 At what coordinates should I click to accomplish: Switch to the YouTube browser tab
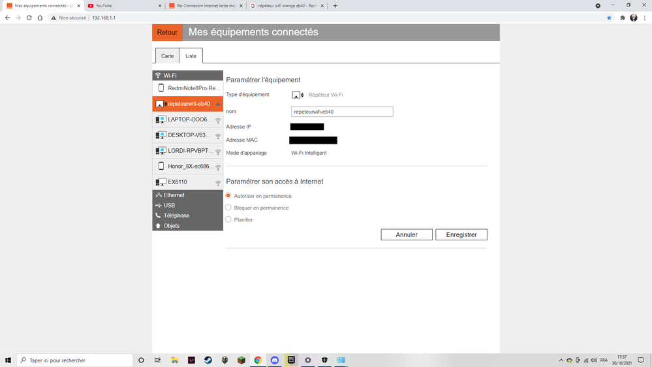pos(124,6)
